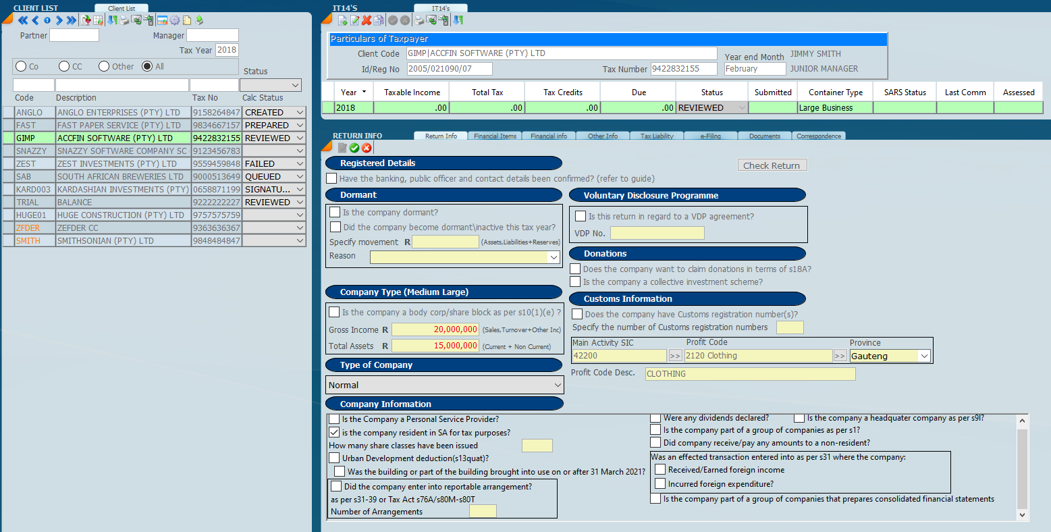Edit the IT14 using the pencil icon
This screenshot has width=1051, height=532.
click(x=354, y=20)
